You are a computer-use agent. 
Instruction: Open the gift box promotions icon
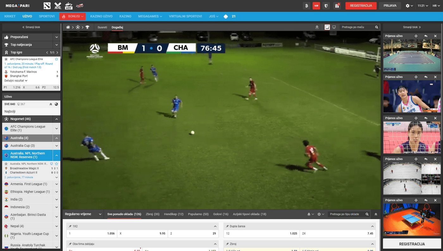tap(337, 6)
